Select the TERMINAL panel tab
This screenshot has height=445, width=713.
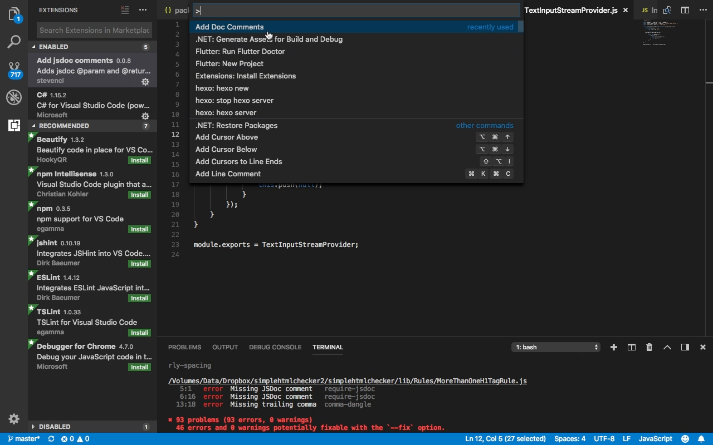(x=328, y=347)
